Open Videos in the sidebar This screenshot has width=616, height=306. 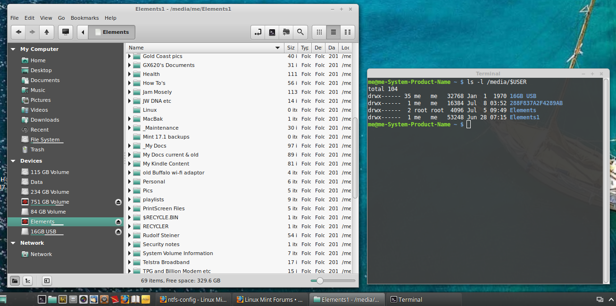[x=39, y=110]
